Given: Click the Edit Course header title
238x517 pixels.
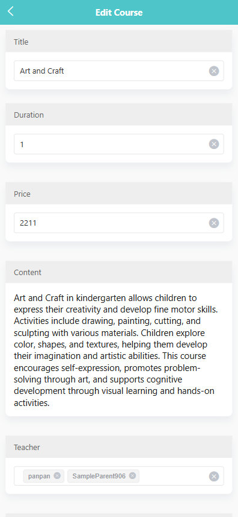Looking at the screenshot, I should (119, 13).
